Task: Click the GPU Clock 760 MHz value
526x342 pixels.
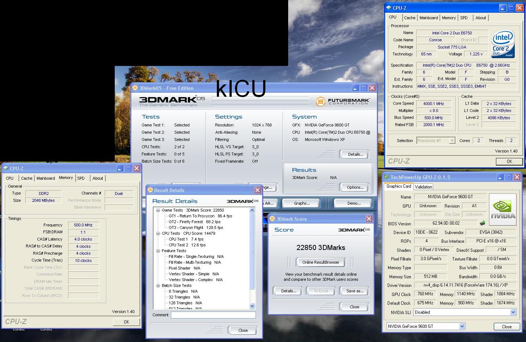Action: point(425,294)
